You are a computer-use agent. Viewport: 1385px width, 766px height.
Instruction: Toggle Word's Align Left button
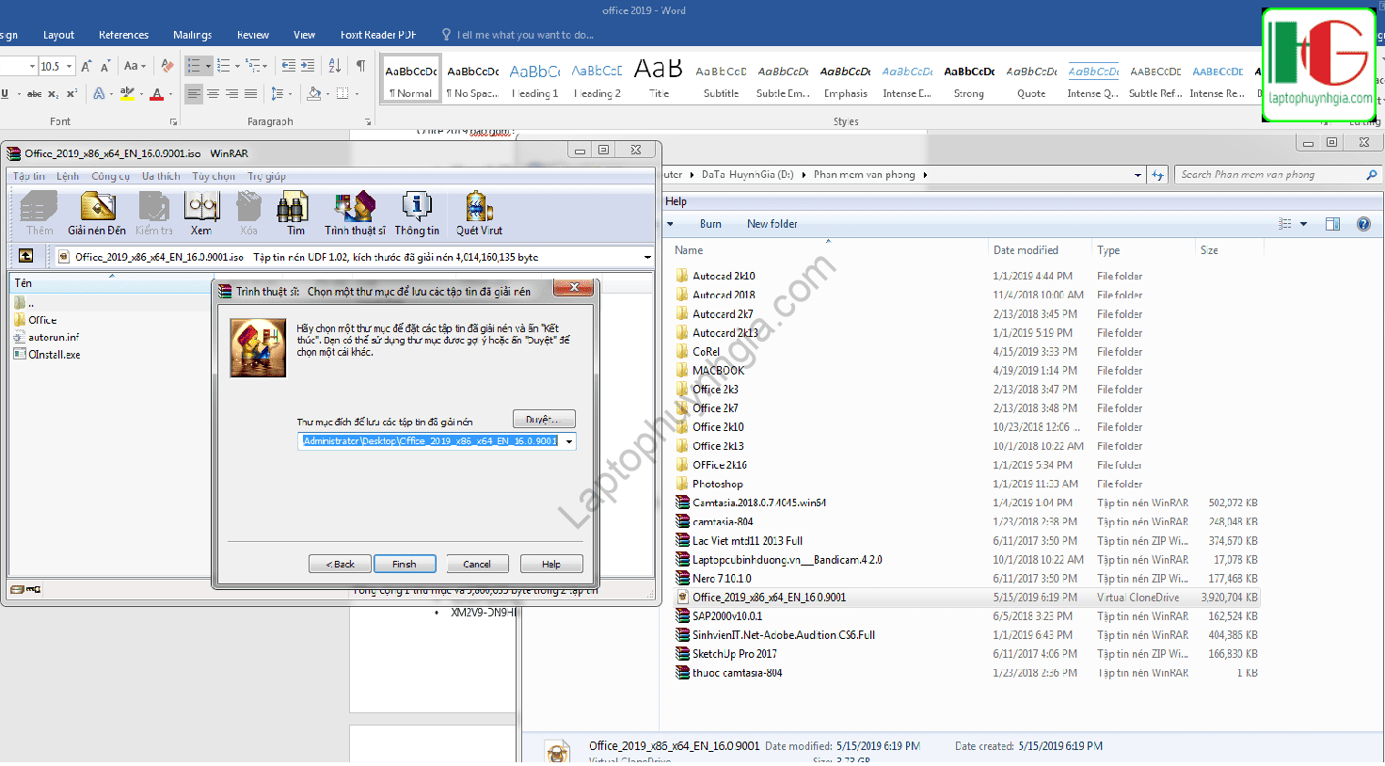click(x=194, y=94)
